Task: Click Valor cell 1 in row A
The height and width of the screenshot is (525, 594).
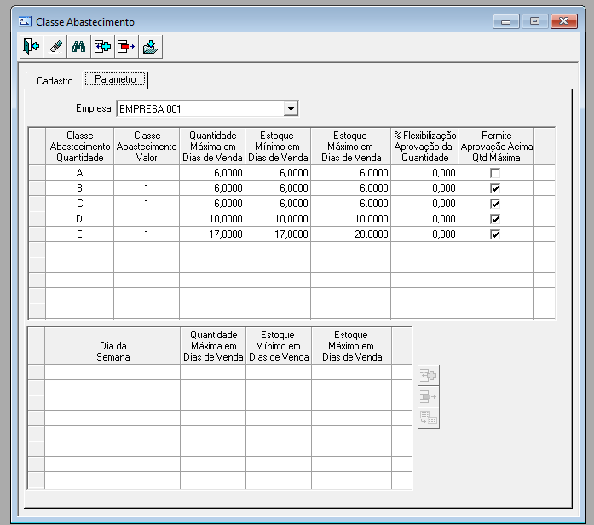Action: pyautogui.click(x=147, y=173)
